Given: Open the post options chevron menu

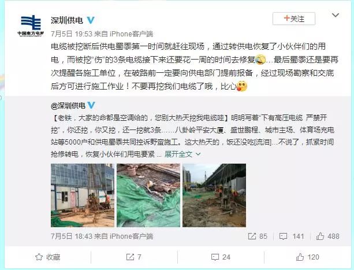Looking at the screenshot, I should coord(336,16).
